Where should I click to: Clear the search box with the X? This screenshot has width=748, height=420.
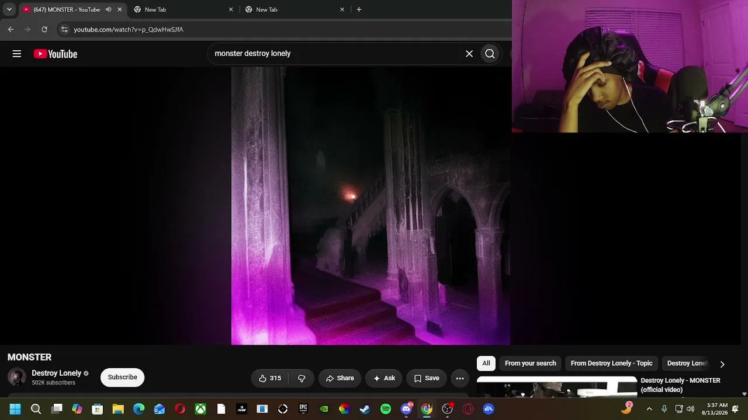click(469, 54)
